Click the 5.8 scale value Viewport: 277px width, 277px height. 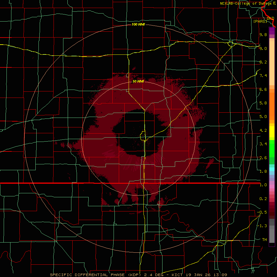[263, 103]
